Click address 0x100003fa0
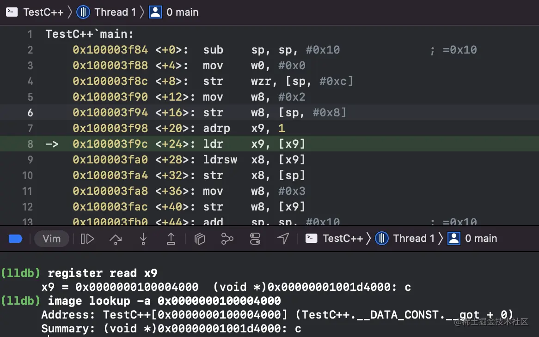The height and width of the screenshot is (337, 539). [110, 160]
